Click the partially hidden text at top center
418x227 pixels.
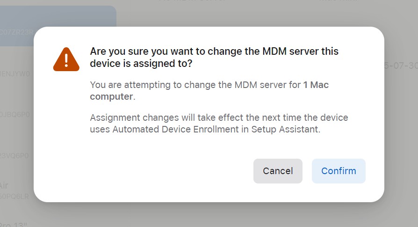(x=193, y=1)
